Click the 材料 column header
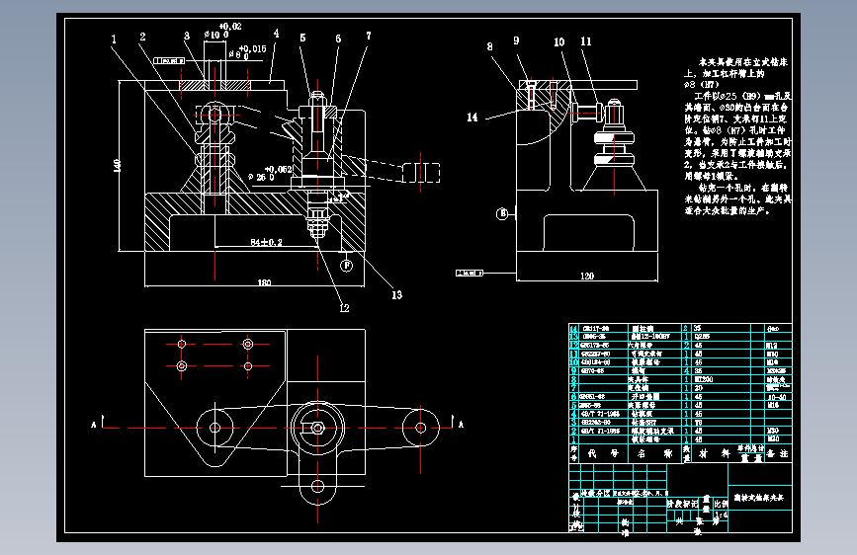 point(714,453)
